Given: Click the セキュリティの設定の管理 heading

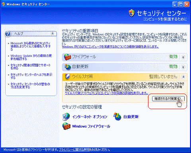Looking at the screenshot, I should point(82,107).
